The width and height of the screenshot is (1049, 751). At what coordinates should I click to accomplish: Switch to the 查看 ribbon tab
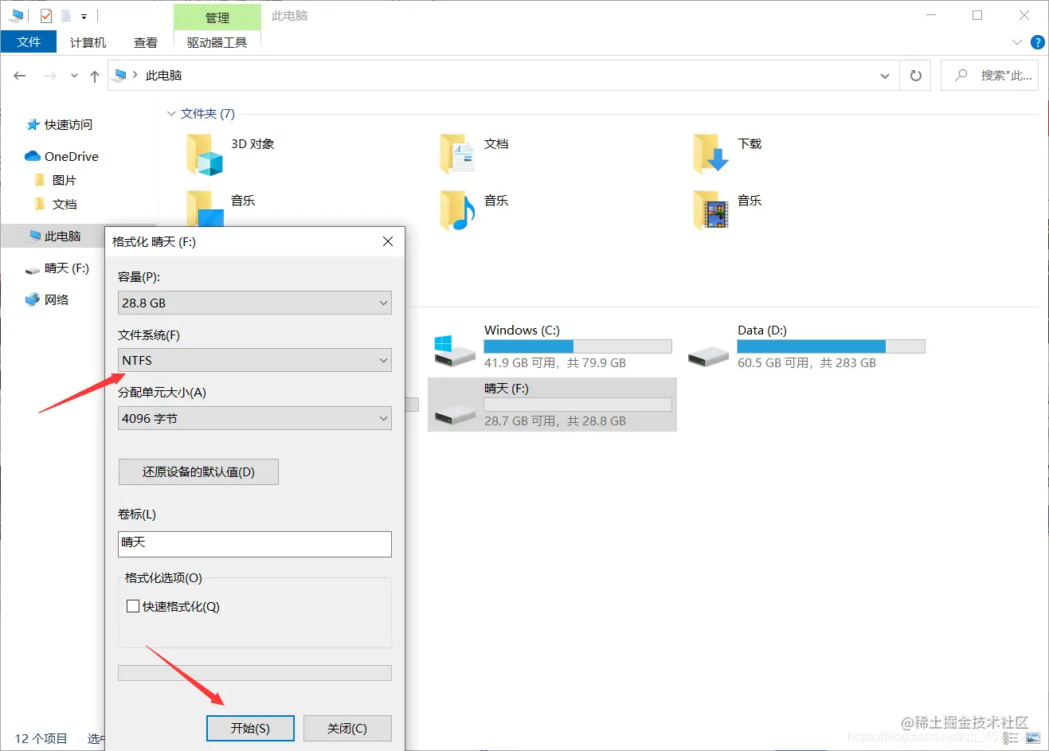point(146,42)
